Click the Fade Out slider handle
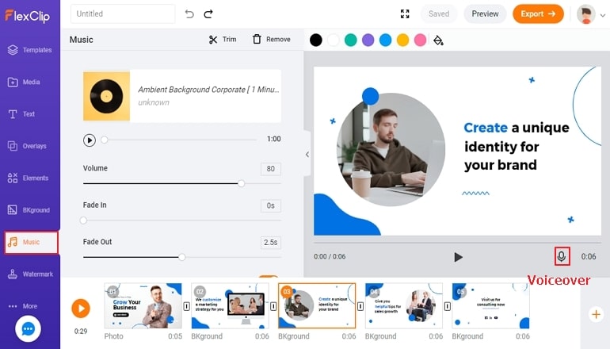610x349 pixels. click(182, 257)
